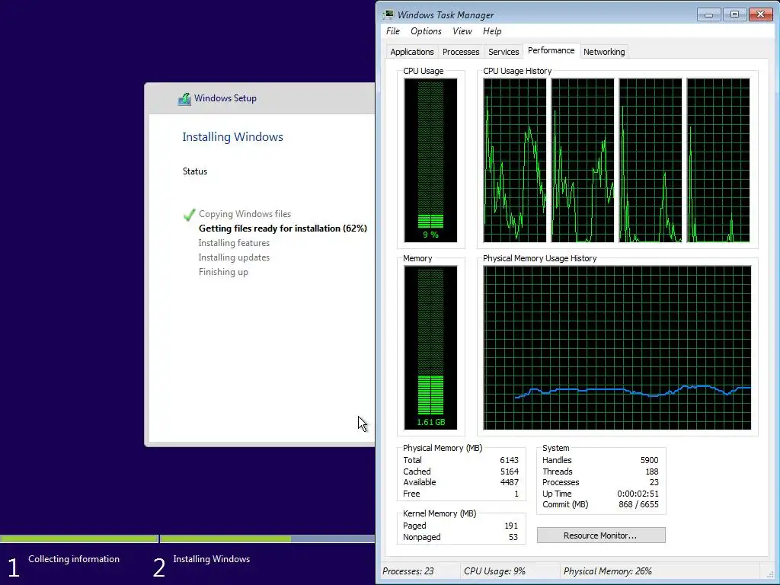Switch to the Networking tab

[604, 52]
